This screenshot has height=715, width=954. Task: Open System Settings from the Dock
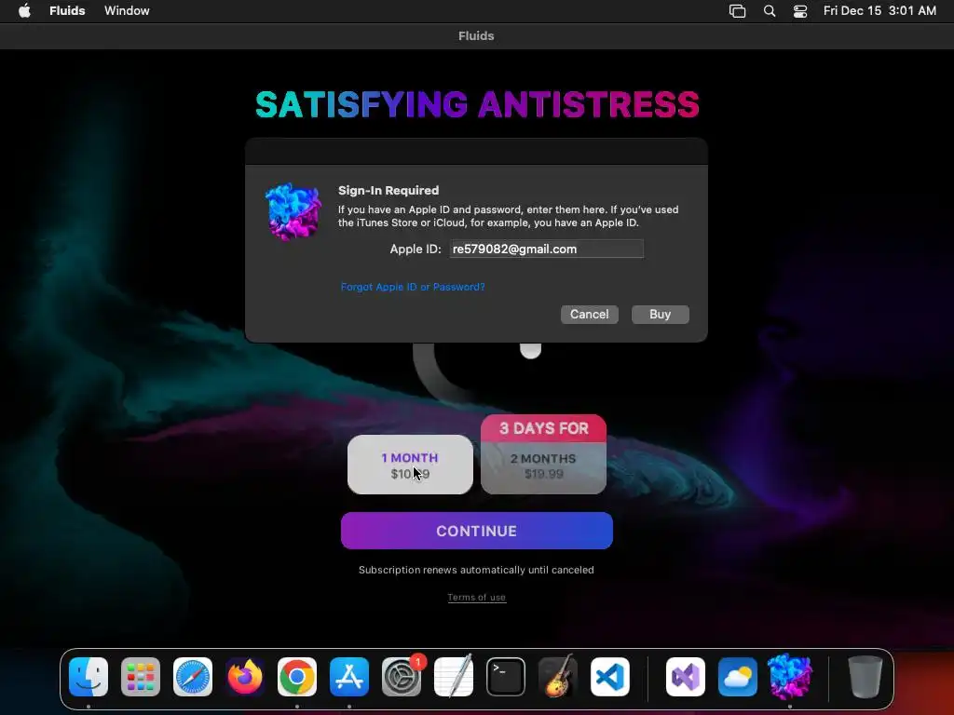pos(402,677)
